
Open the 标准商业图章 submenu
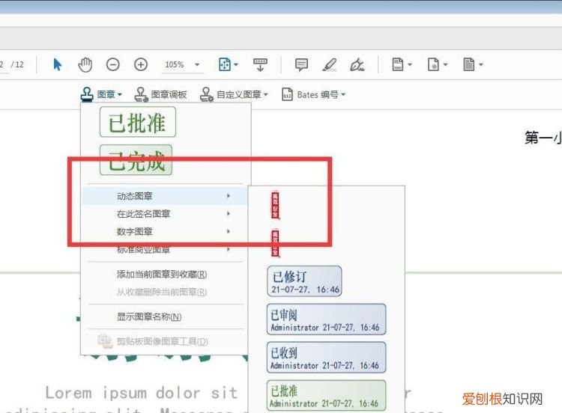165,249
